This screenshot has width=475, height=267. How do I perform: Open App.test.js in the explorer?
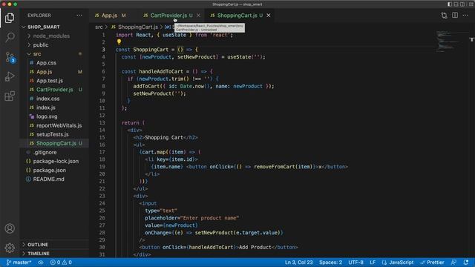click(50, 81)
